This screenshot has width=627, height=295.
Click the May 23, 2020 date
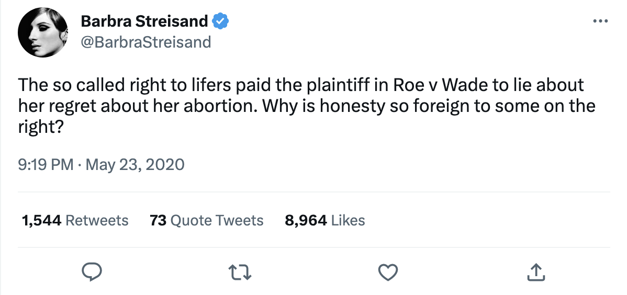point(135,165)
